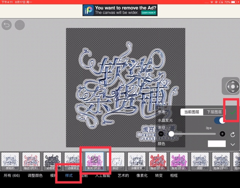Click Learn more in the ad banner
The width and height of the screenshot is (240, 188).
pyautogui.click(x=148, y=13)
